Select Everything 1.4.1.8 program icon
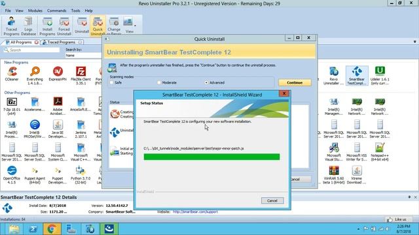 [35, 76]
